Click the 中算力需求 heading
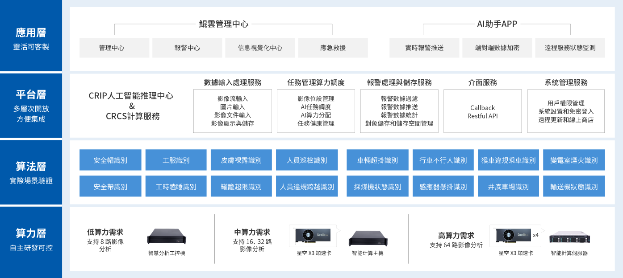Image resolution: width=623 pixels, height=278 pixels. 252,232
